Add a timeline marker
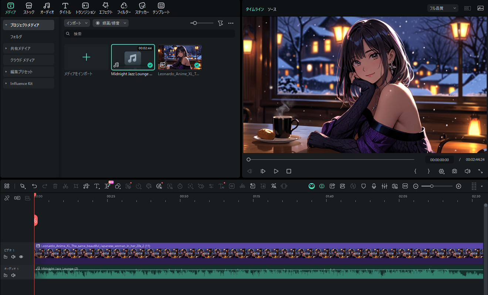The height and width of the screenshot is (295, 488). [363, 186]
